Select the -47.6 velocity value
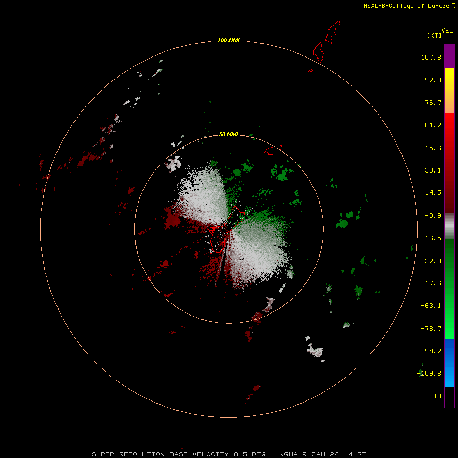The width and height of the screenshot is (458, 458). coord(431,283)
